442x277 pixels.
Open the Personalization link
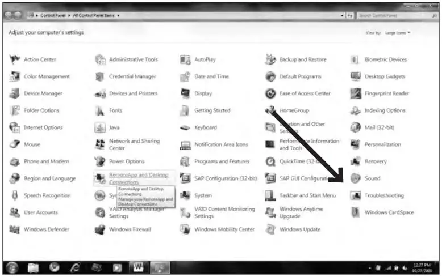382,144
